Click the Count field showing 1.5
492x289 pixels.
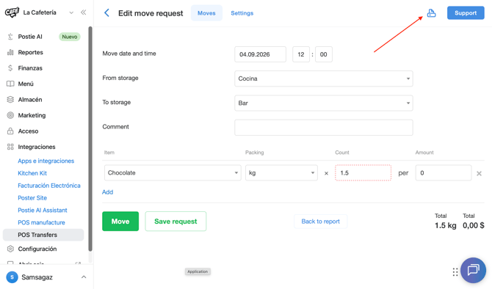coord(363,172)
